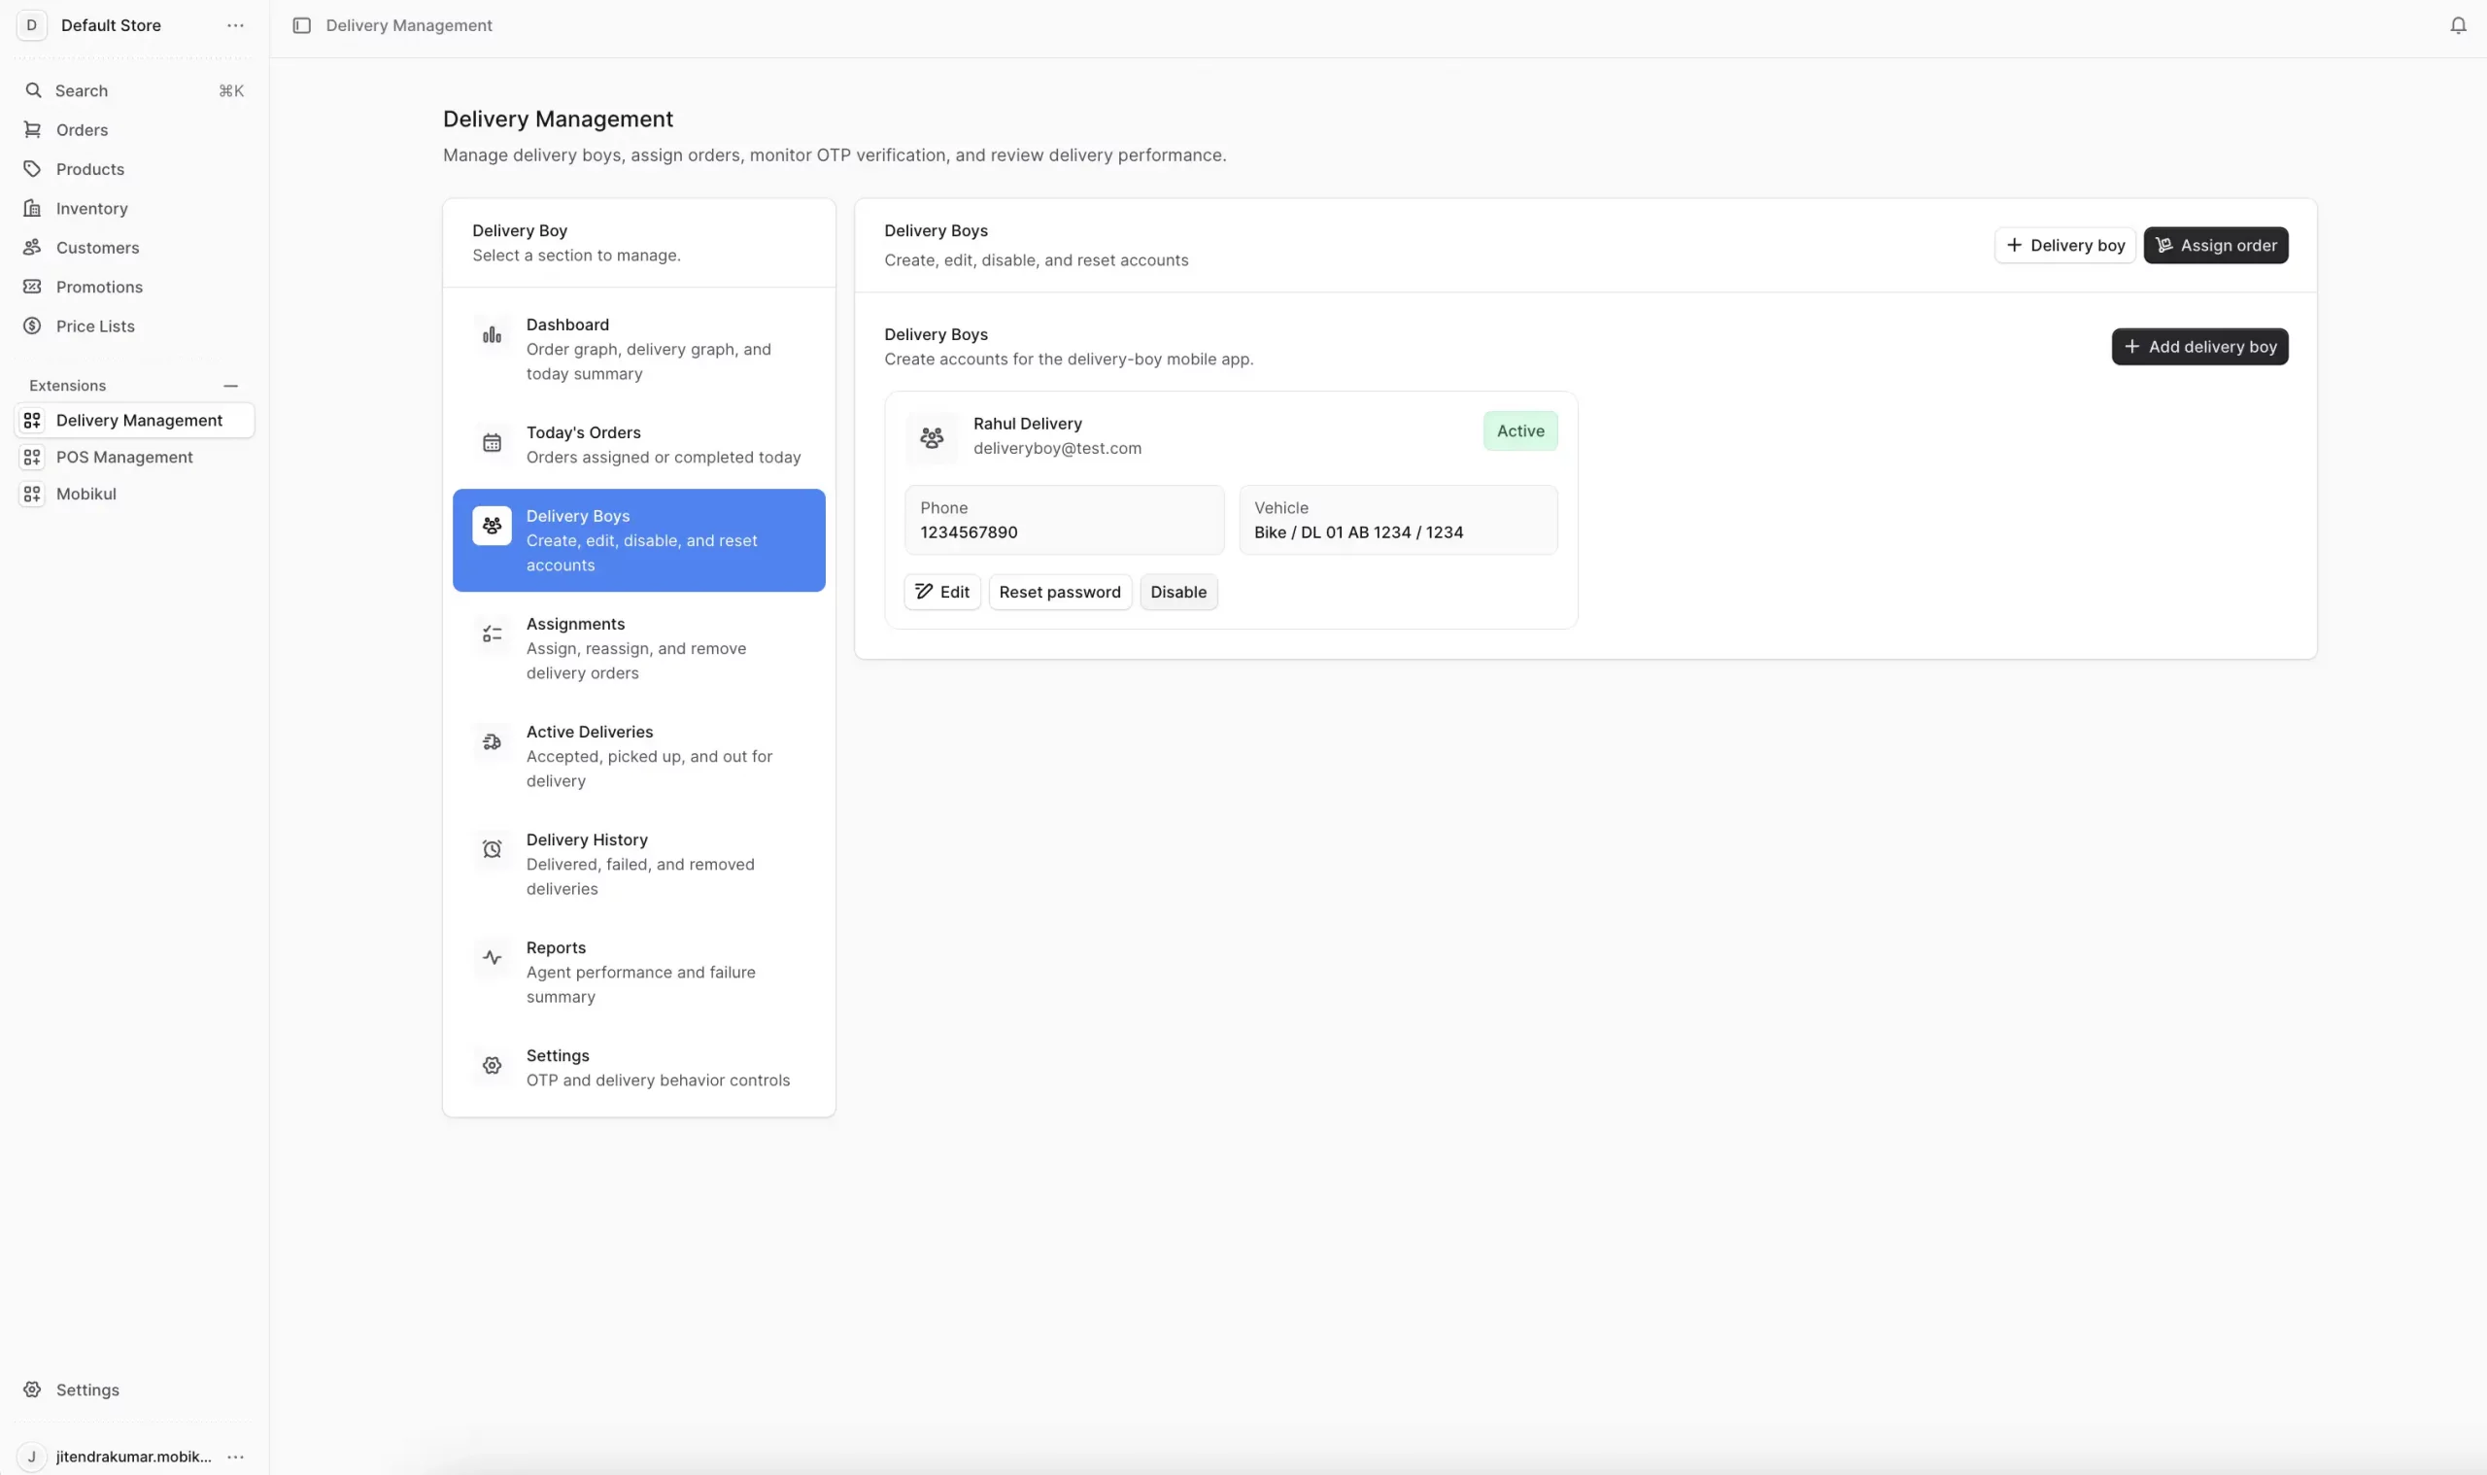Open the user account ellipsis menu
This screenshot has width=2487, height=1475.
click(x=235, y=1457)
